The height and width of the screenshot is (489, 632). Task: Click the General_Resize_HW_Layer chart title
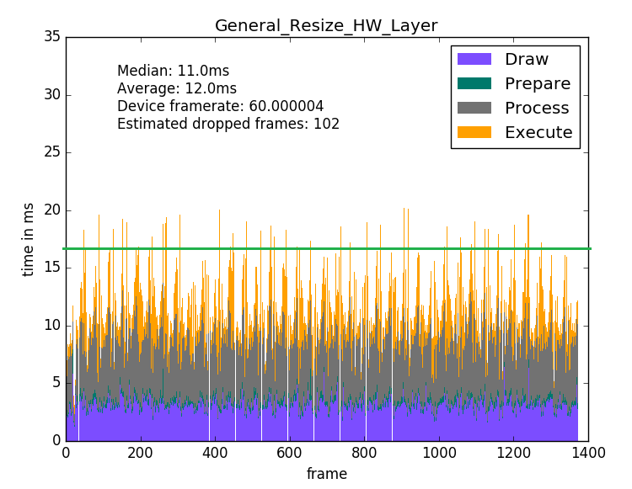pyautogui.click(x=326, y=25)
